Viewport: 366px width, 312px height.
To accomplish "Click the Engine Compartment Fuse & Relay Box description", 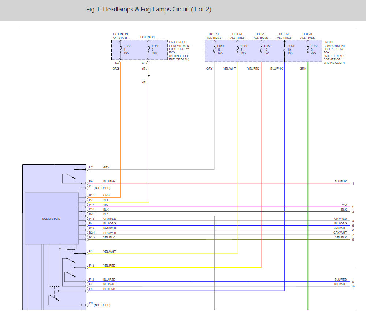I will click(335, 52).
